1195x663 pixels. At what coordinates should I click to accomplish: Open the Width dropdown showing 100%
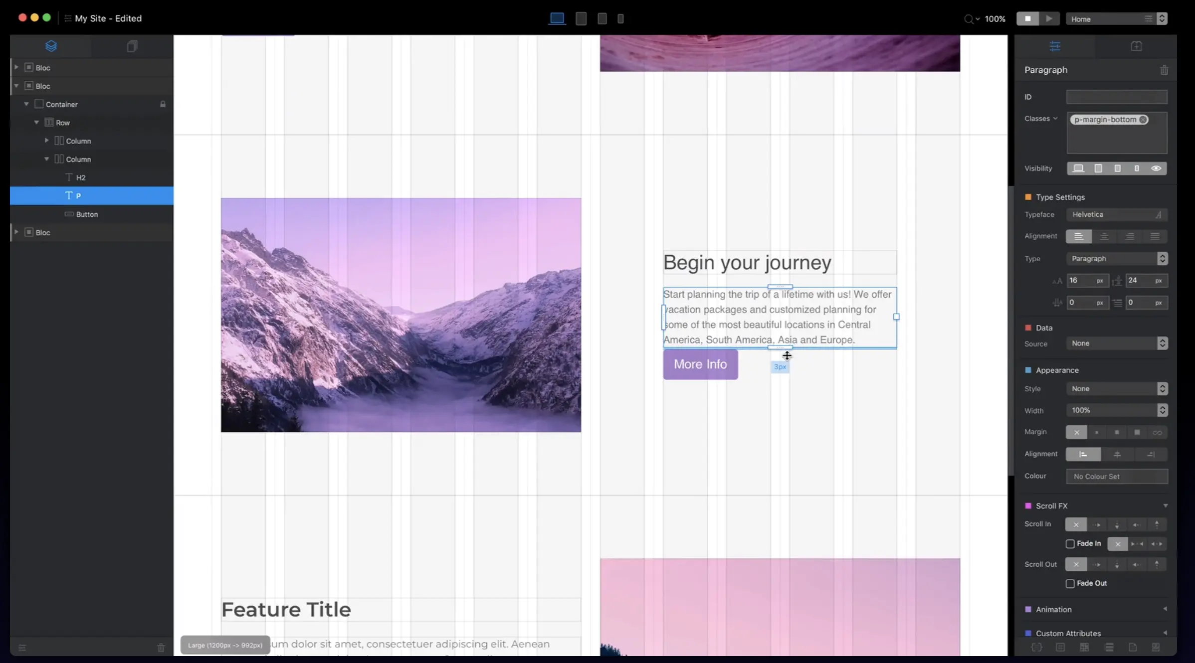coord(1117,410)
